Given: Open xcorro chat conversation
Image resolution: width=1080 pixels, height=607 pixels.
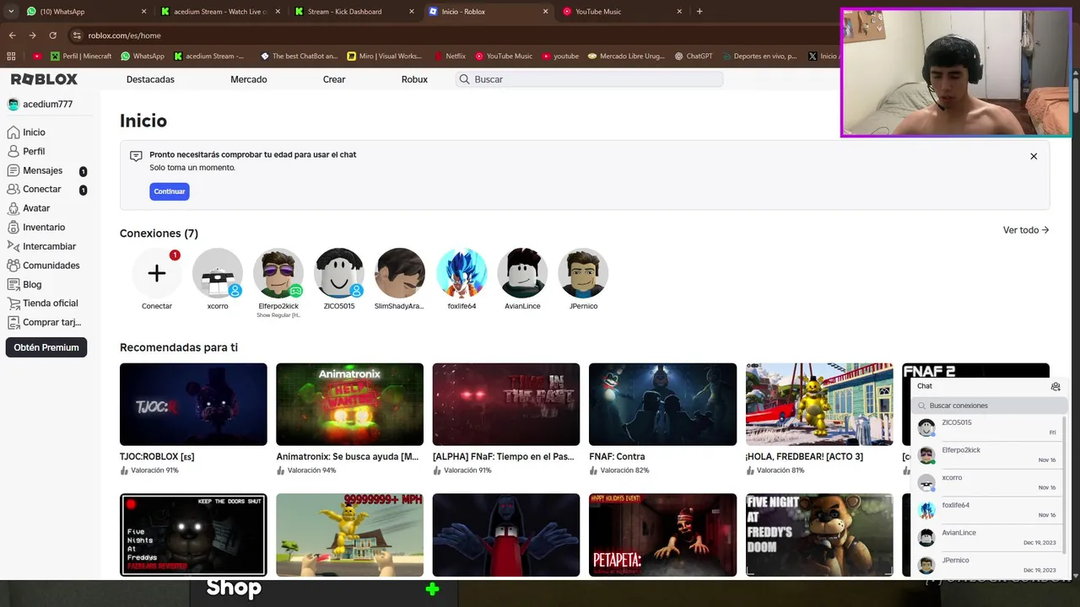Looking at the screenshot, I should coord(987,482).
